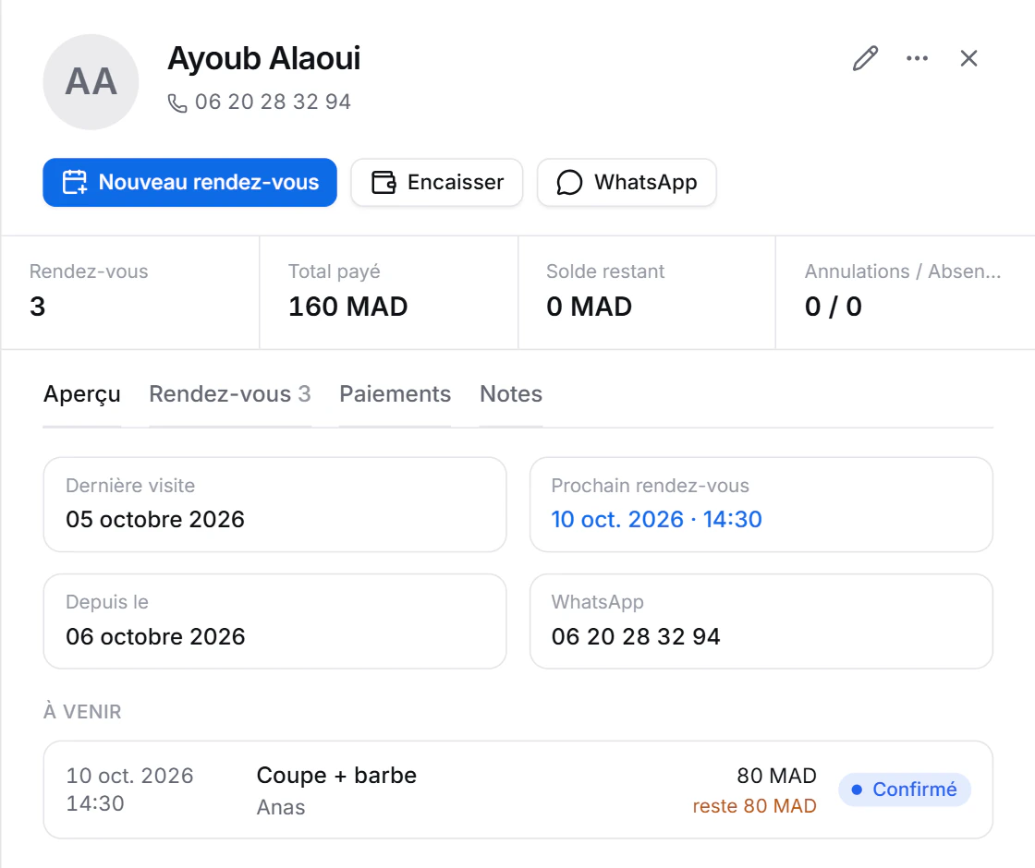Click the phone icon beside the number
The height and width of the screenshot is (868, 1035).
(177, 102)
